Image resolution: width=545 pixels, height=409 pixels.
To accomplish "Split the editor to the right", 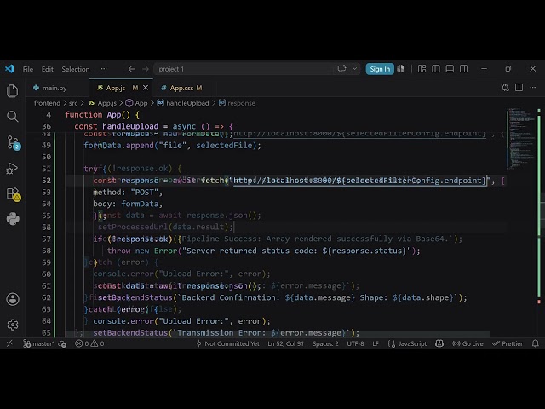I will point(519,88).
